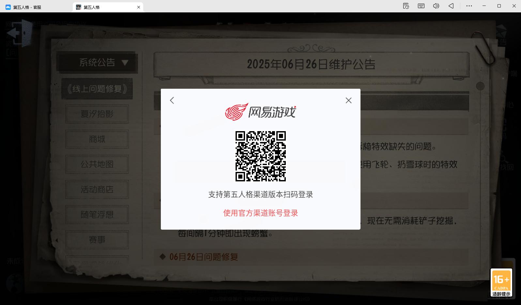Close the NetEase QR login dialog

click(348, 100)
